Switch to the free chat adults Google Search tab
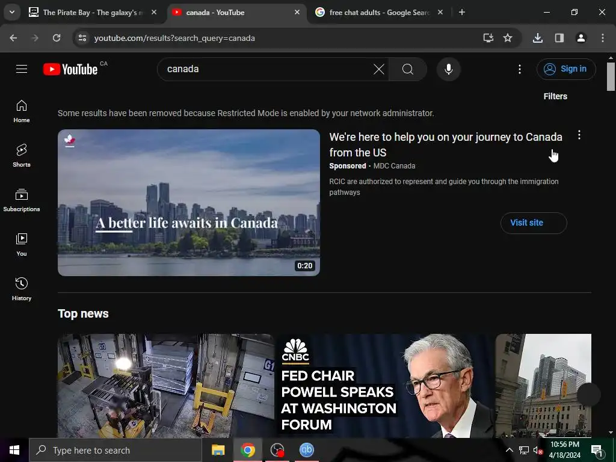 coord(379,13)
